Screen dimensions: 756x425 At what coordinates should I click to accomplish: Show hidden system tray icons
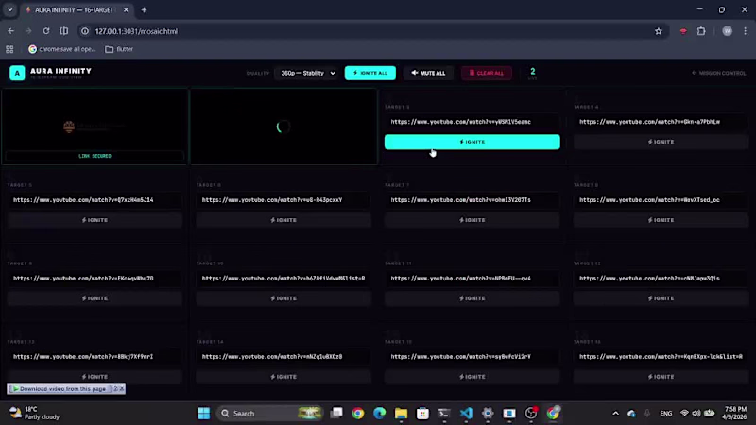[615, 413]
